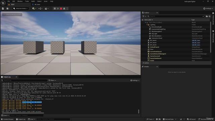Open the Outliner filter dropdown
This screenshot has width=215, height=121.
[144, 16]
